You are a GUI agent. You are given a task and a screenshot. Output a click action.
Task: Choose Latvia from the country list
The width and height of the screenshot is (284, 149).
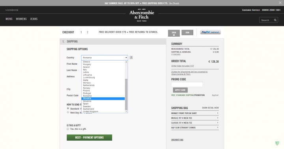103,72
